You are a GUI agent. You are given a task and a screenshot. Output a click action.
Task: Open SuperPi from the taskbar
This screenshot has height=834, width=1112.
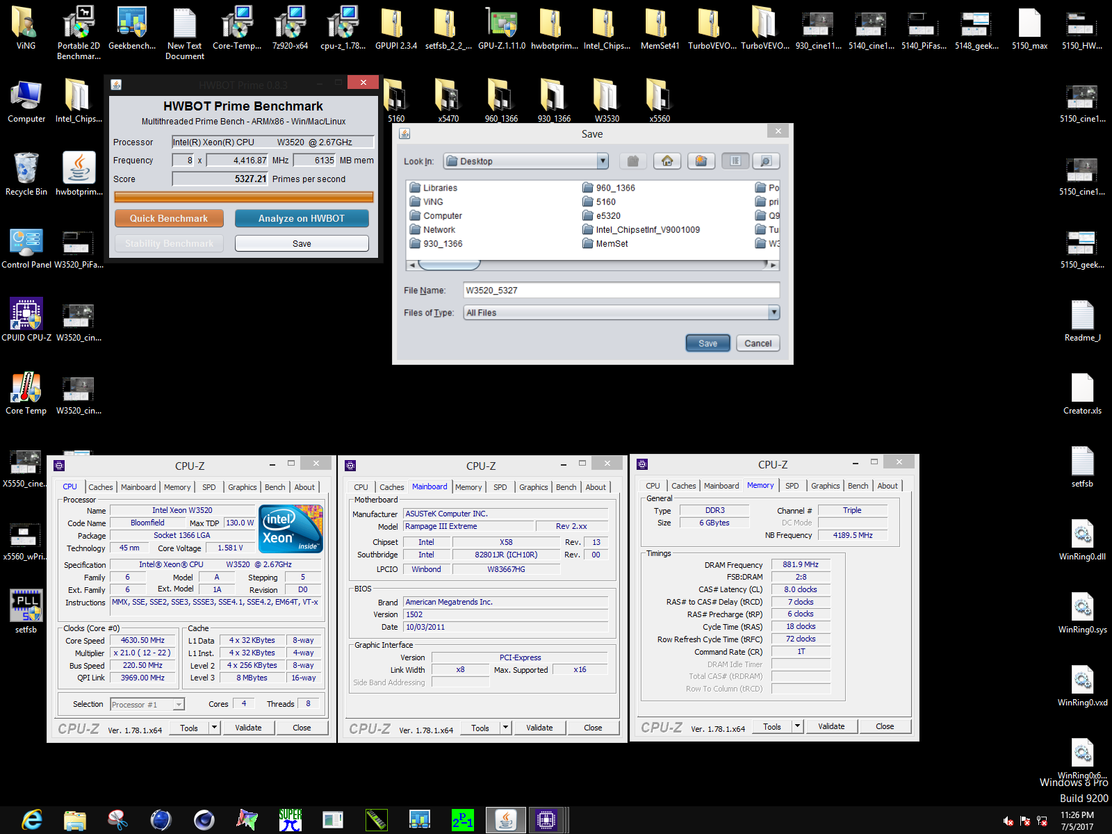291,820
